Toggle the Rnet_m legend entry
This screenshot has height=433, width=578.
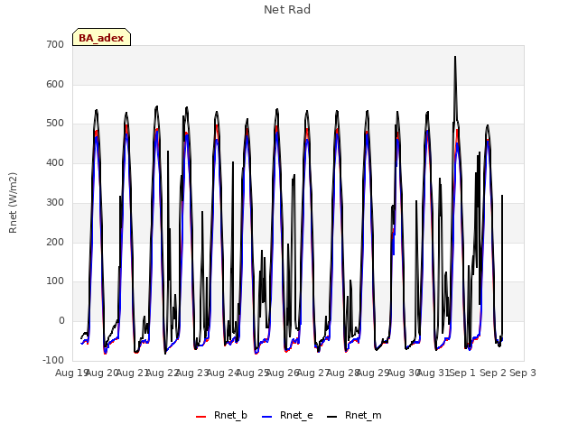tap(354, 416)
